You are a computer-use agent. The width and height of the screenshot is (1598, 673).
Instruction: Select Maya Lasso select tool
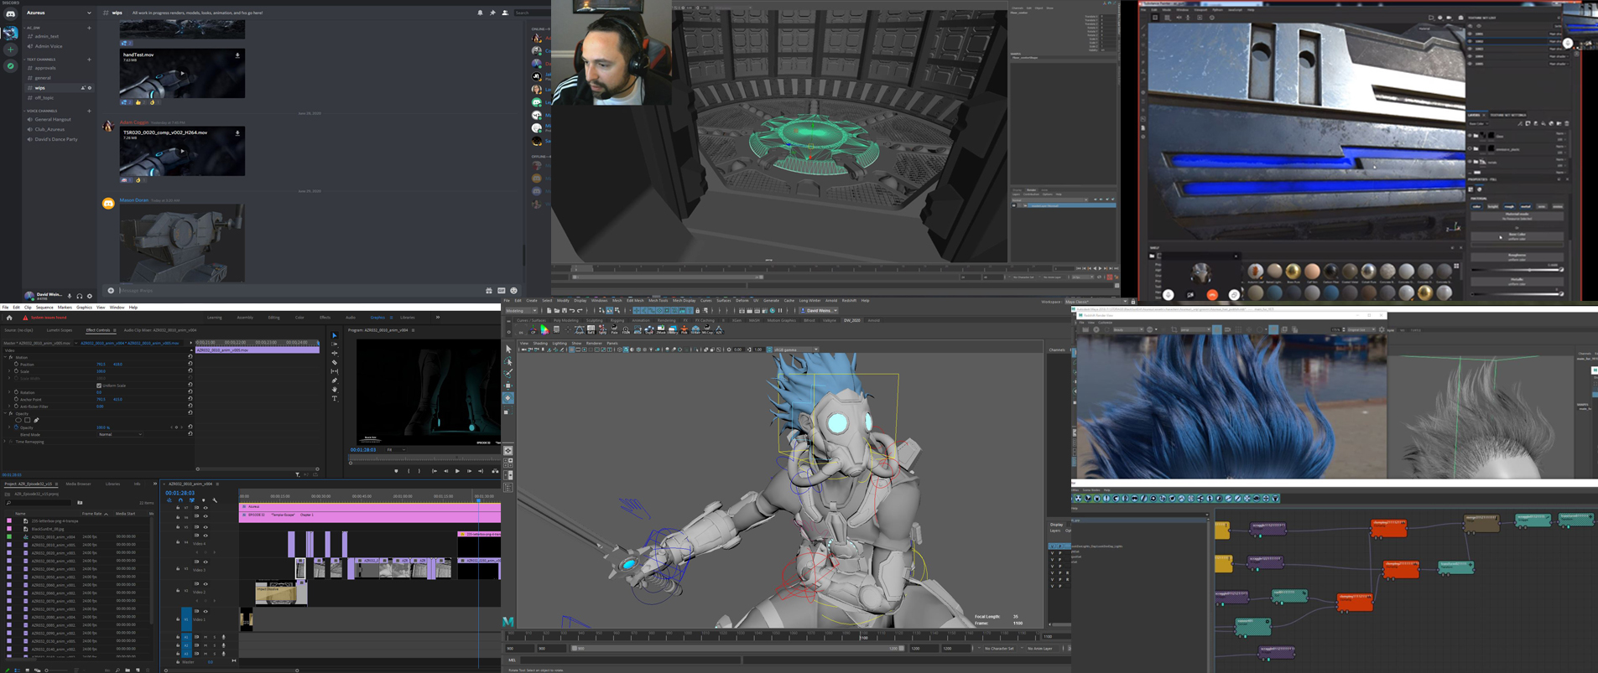(508, 361)
